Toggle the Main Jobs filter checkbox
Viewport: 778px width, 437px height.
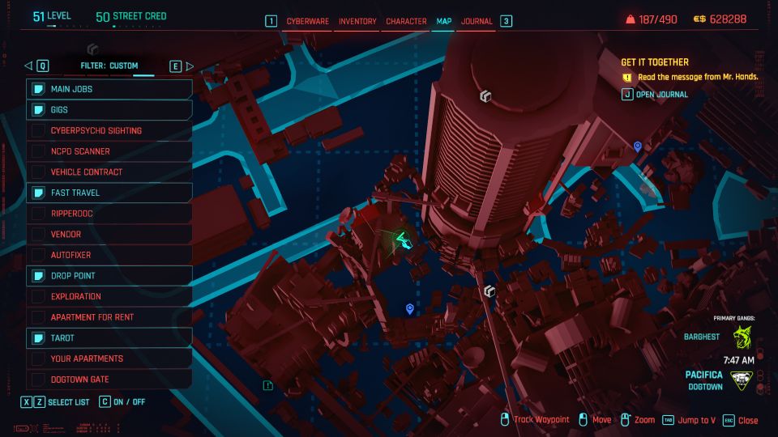(38, 89)
